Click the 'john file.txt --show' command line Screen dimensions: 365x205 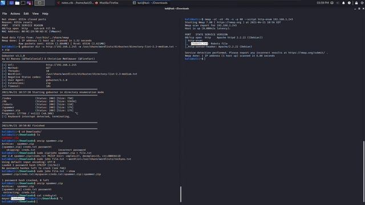pyautogui.click(x=38, y=171)
